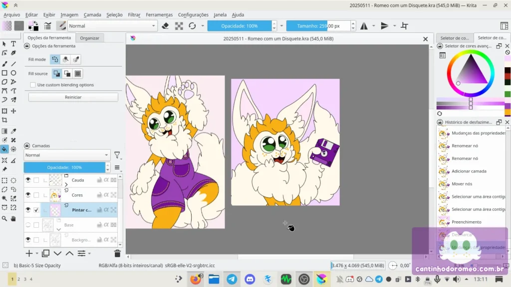The height and width of the screenshot is (287, 511).
Task: Move the layer up with arrow
Action: click(x=69, y=253)
